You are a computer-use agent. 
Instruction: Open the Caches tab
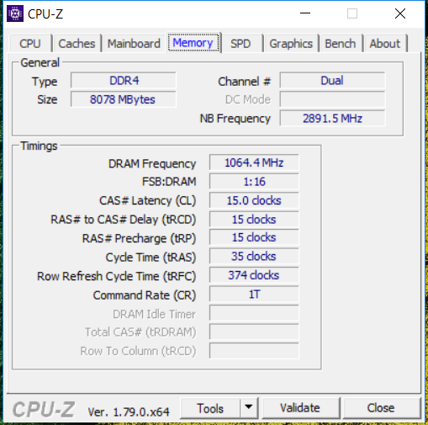tap(77, 44)
